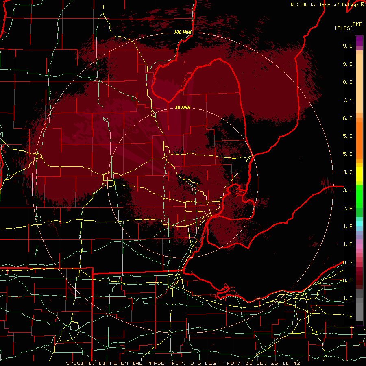Click the -0.5 color scale value
Image resolution: width=366 pixels, height=366 pixels.
(346, 281)
